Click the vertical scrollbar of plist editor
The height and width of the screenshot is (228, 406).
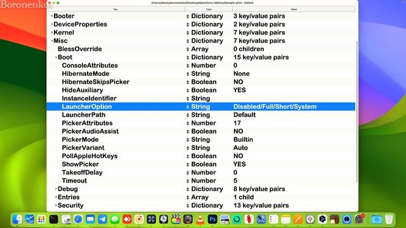(357, 111)
